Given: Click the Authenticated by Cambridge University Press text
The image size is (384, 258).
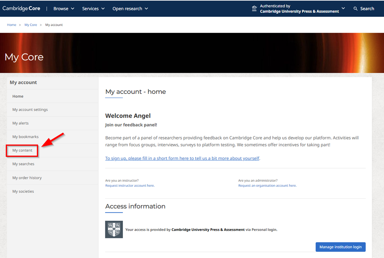Looking at the screenshot, I should [299, 8].
